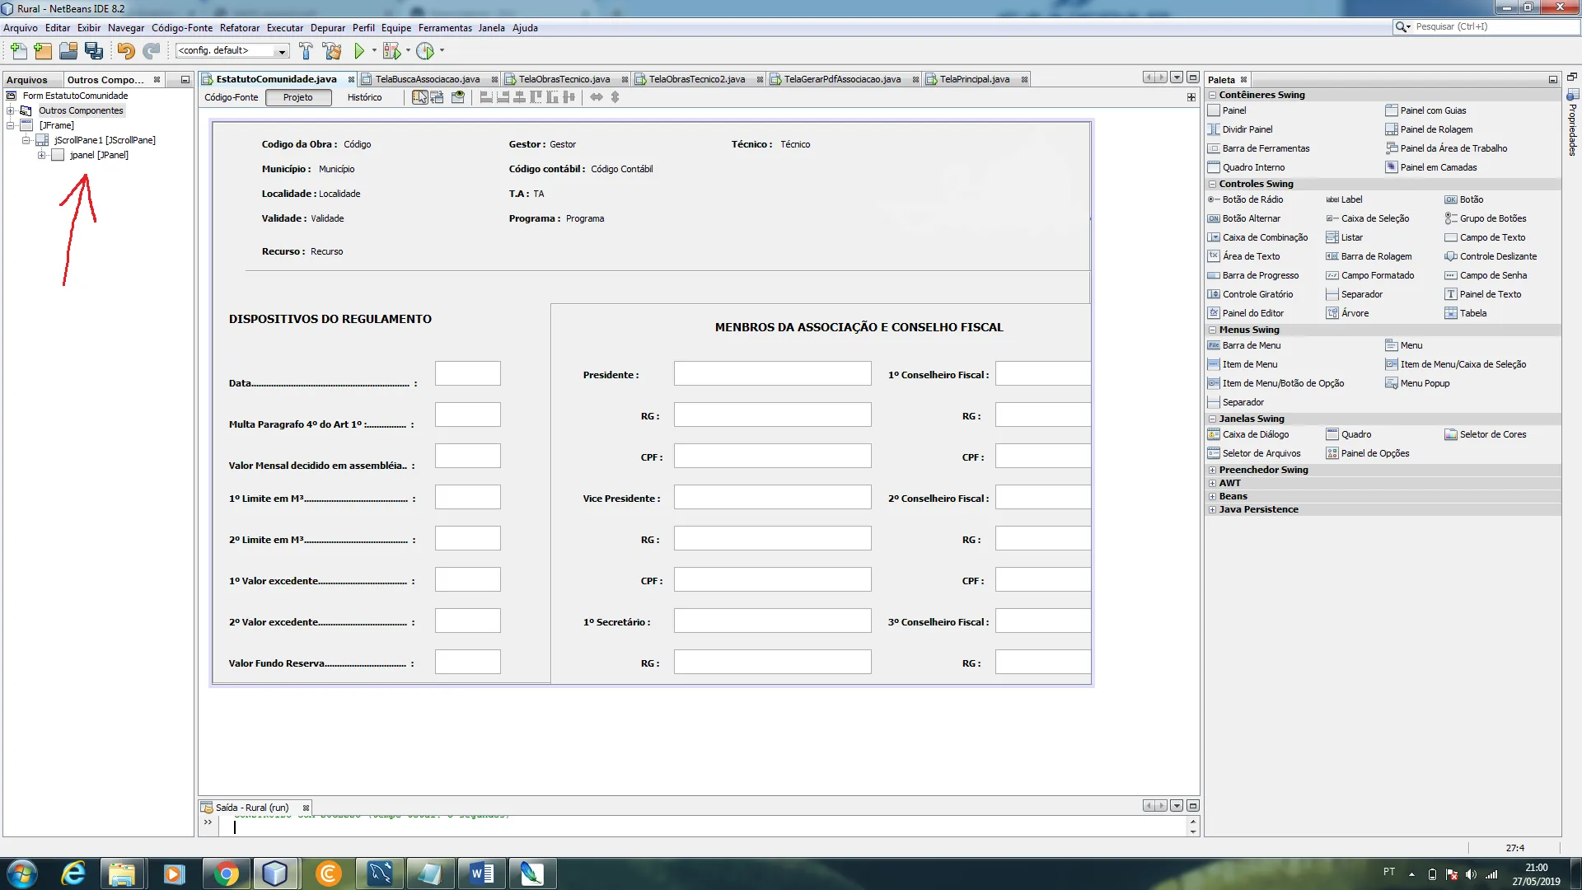Expand Preenchedor Swing palette category
1582x890 pixels.
click(x=1212, y=470)
